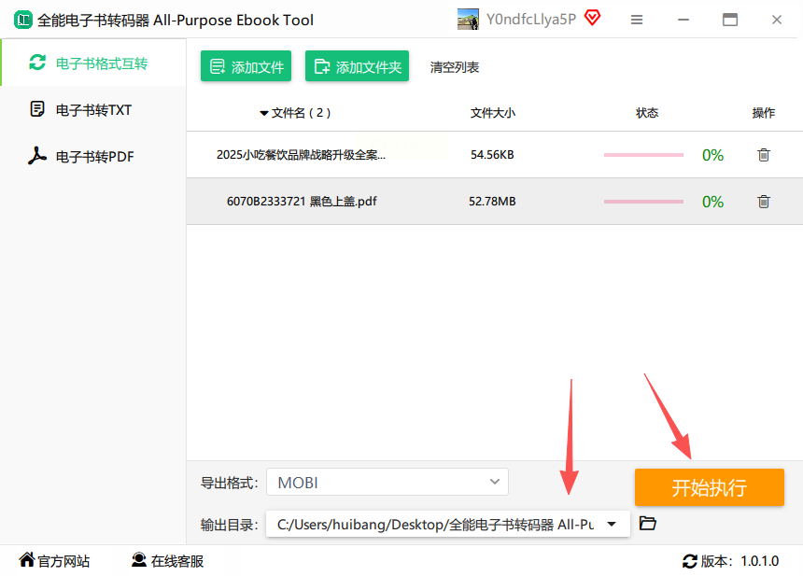
Task: Click the green app logo icon
Action: click(x=22, y=20)
